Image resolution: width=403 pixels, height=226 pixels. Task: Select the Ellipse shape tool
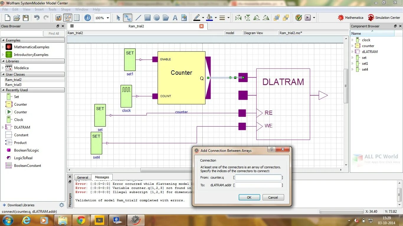(x=157, y=18)
